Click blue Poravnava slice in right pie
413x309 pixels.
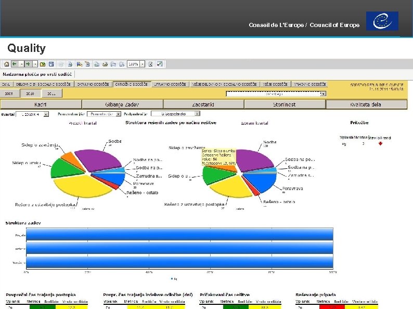(x=262, y=181)
